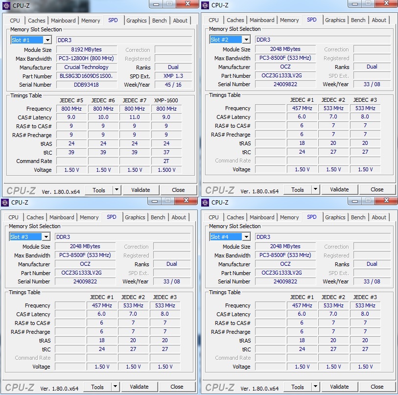Screen dimensions: 398x395
Task: Click DDR3 memory type field in Slot #1 window
Action: point(124,40)
